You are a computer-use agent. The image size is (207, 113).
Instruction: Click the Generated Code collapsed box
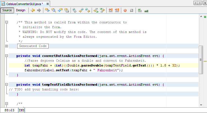[x=33, y=46]
